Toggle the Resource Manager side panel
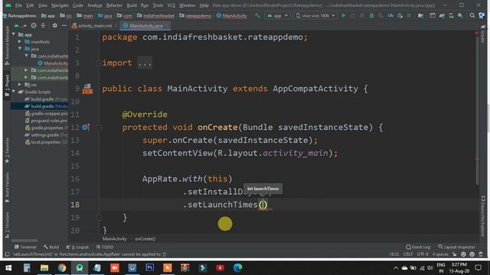Image resolution: width=490 pixels, height=275 pixels. (7, 46)
